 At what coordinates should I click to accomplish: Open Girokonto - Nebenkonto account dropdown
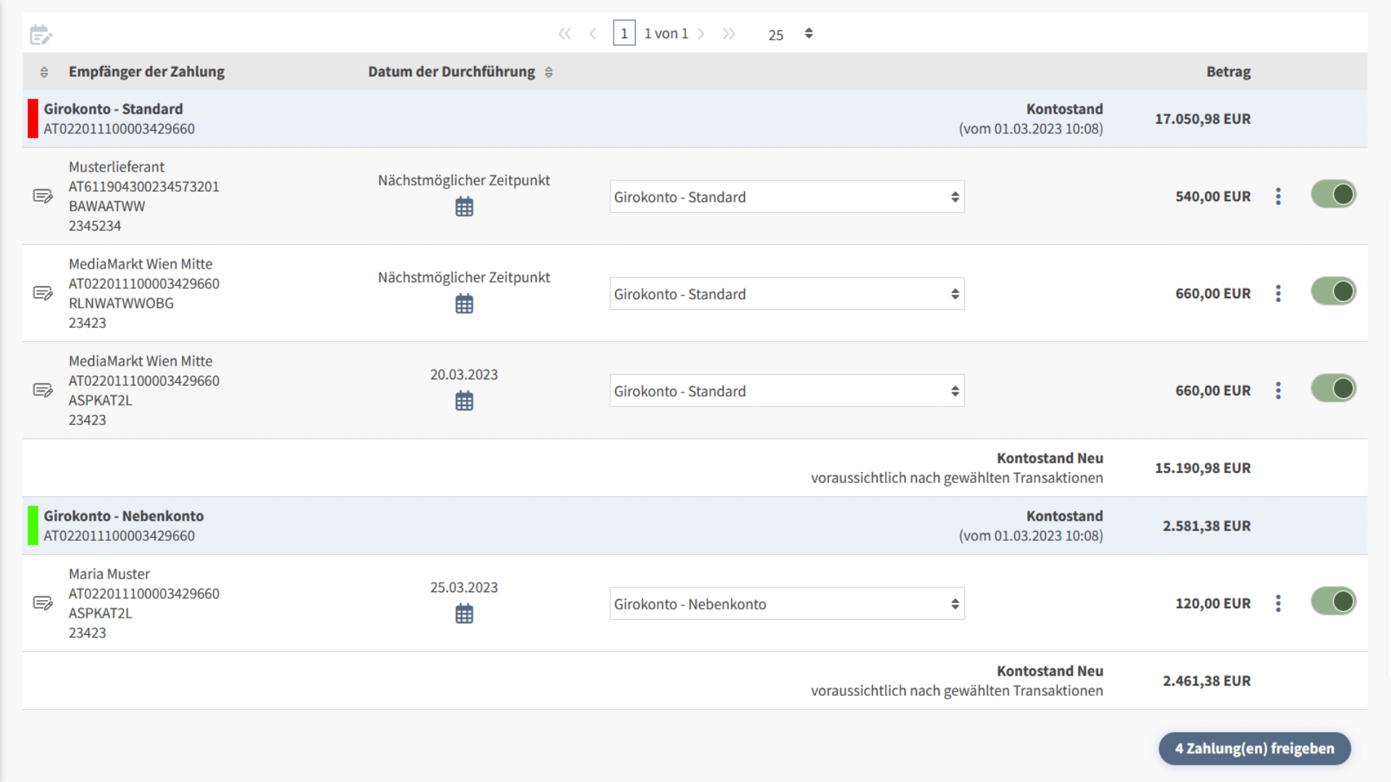(x=786, y=604)
